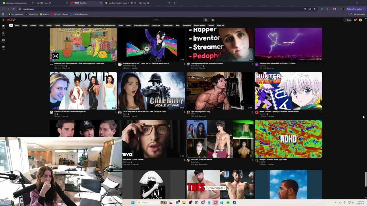This screenshot has width=367, height=206.
Task: Open 11404 N Bayshore bookmark
Action: (x=79, y=14)
